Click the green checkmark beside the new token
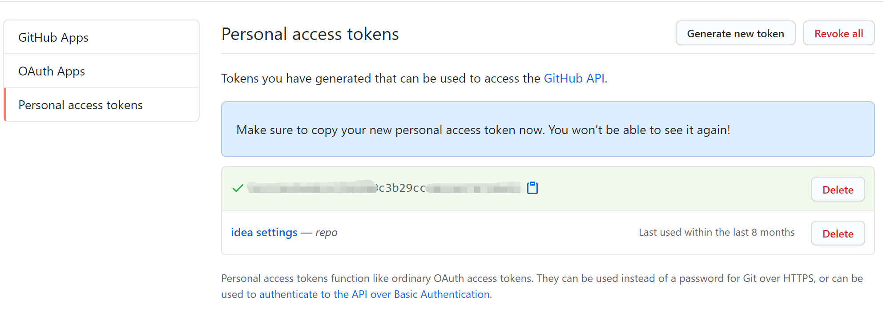This screenshot has width=883, height=309. pyautogui.click(x=238, y=188)
